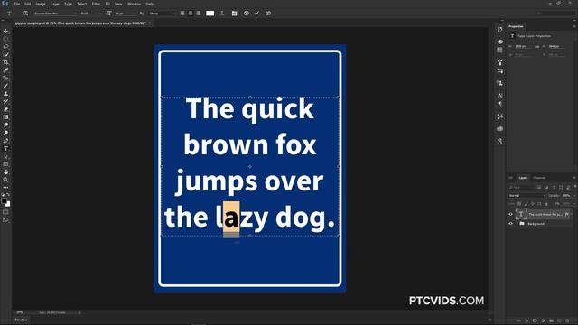Expand the Background group in Layers
Viewport: 578px width, 325px height.
coord(517,224)
